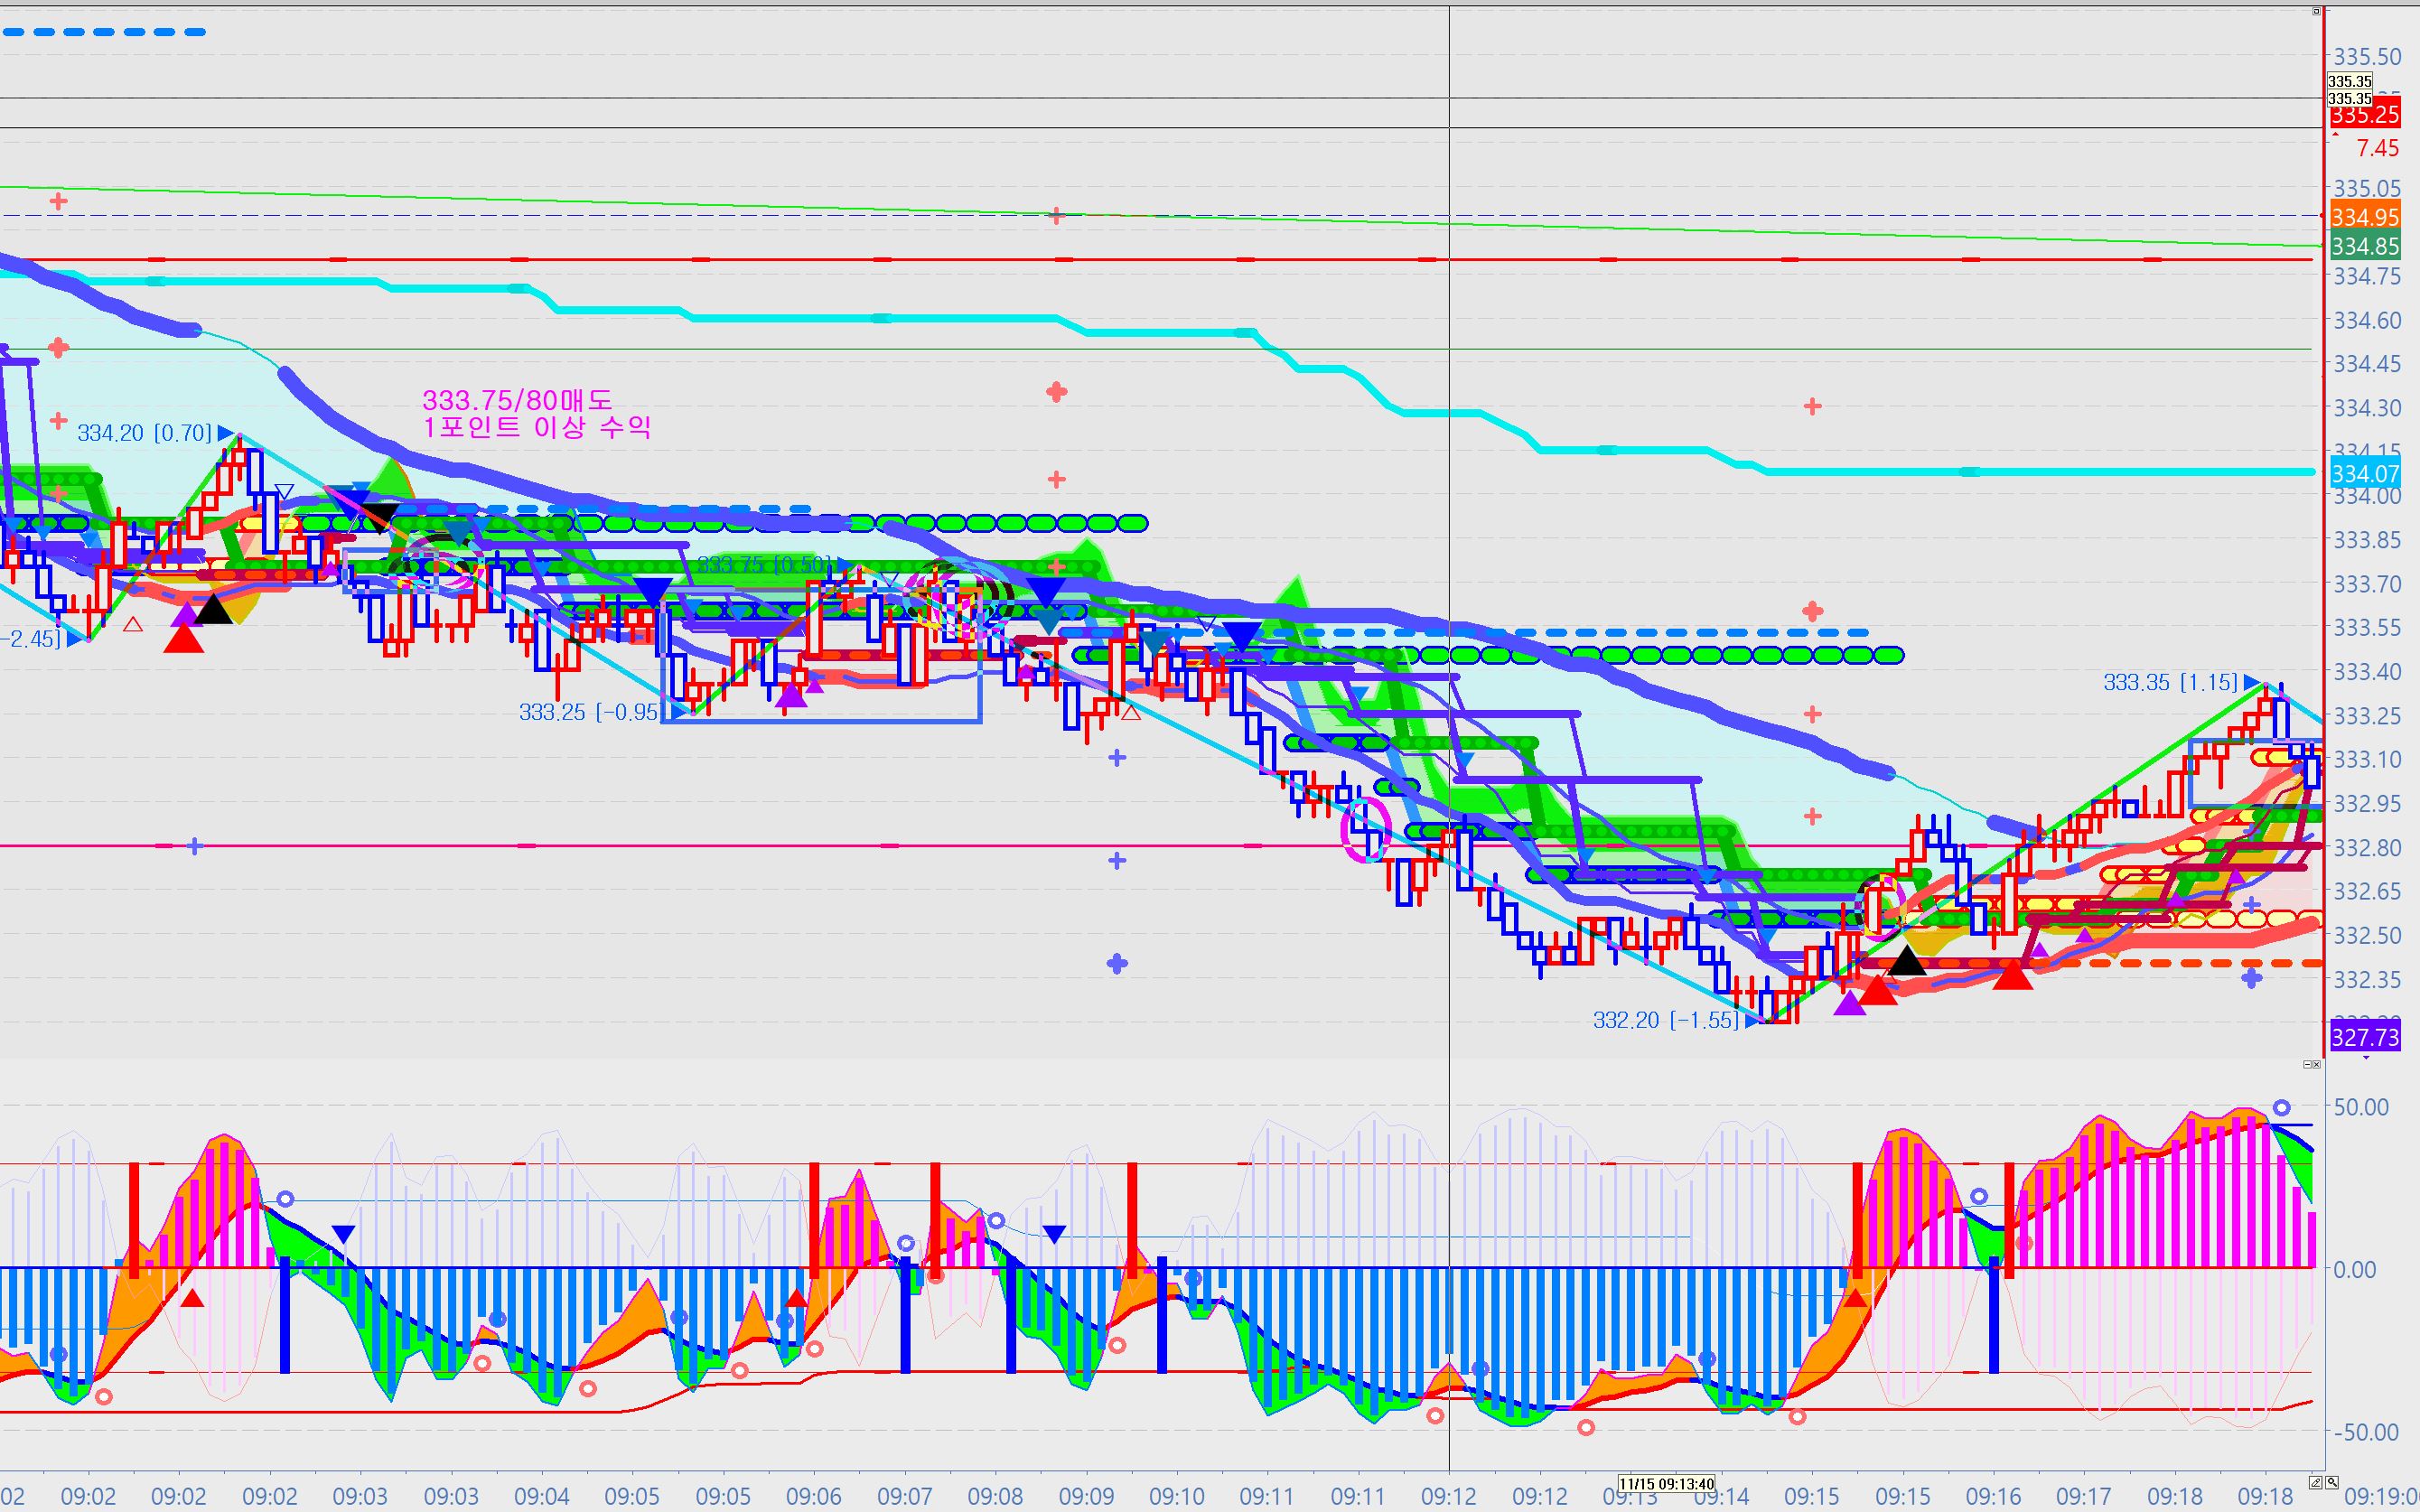Viewport: 2420px width, 1512px height.
Task: Select the red 335.25 current price tag
Action: click(2364, 115)
